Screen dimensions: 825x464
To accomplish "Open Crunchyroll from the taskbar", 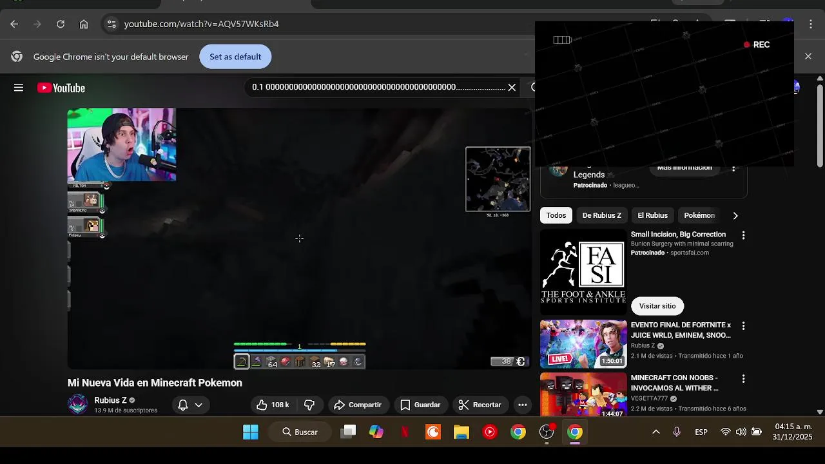I will pos(433,432).
